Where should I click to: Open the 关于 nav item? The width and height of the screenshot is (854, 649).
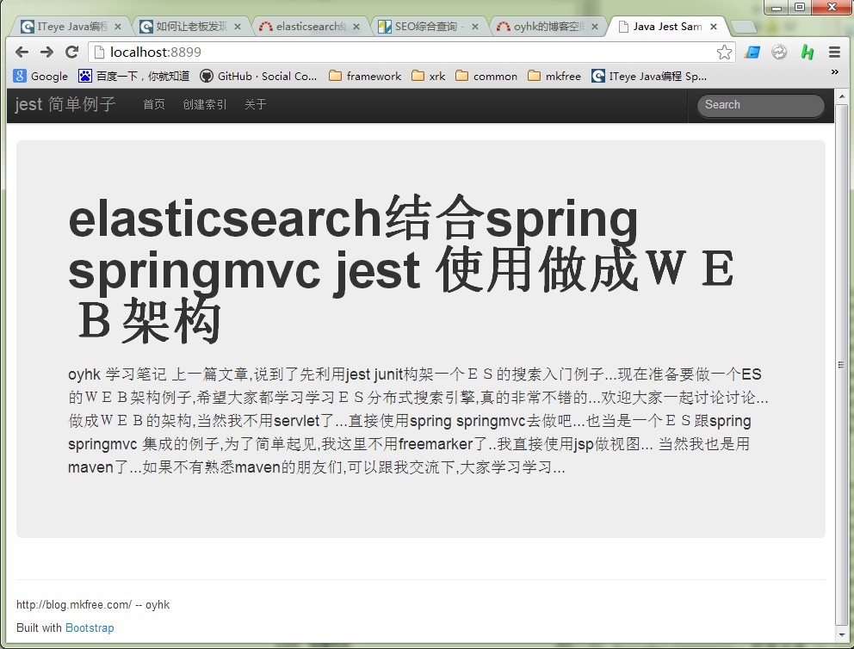256,104
